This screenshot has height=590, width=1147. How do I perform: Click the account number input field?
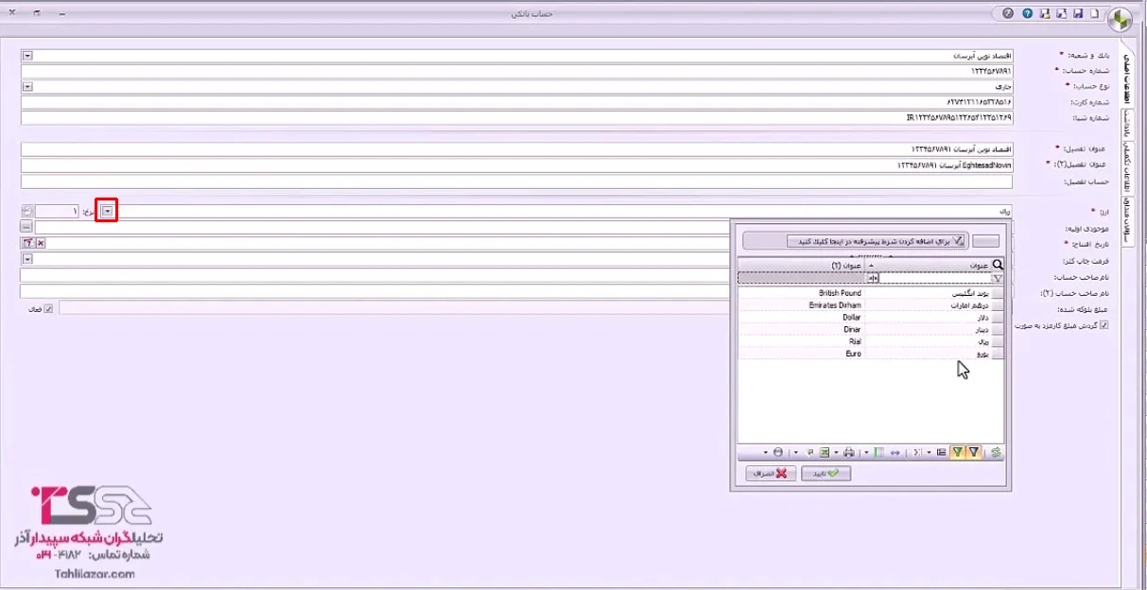516,71
